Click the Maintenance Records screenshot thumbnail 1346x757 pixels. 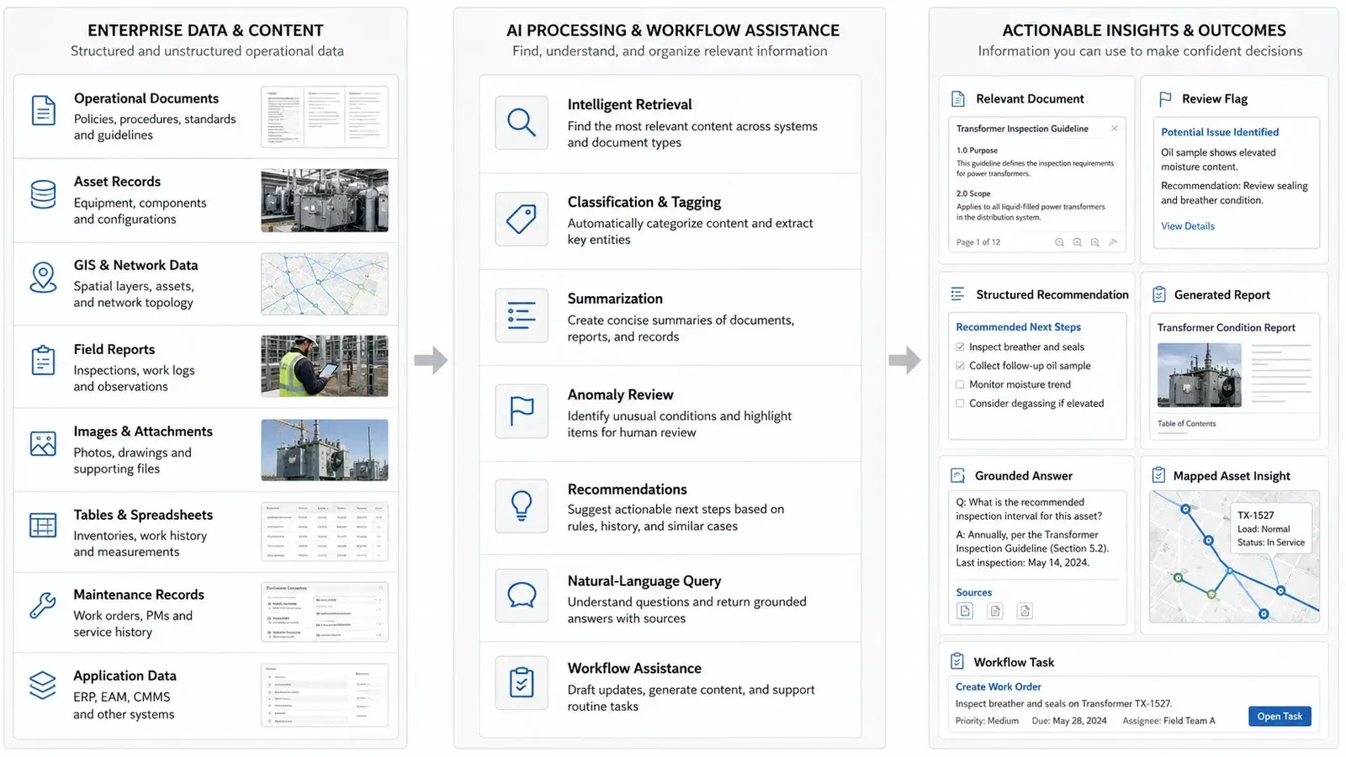(325, 611)
